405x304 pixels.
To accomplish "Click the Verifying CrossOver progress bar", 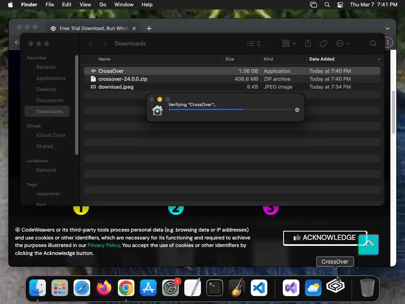I will tap(230, 110).
